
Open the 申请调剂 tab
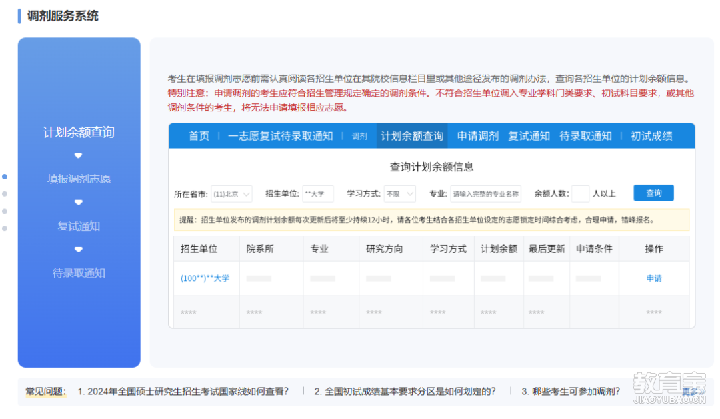(477, 136)
